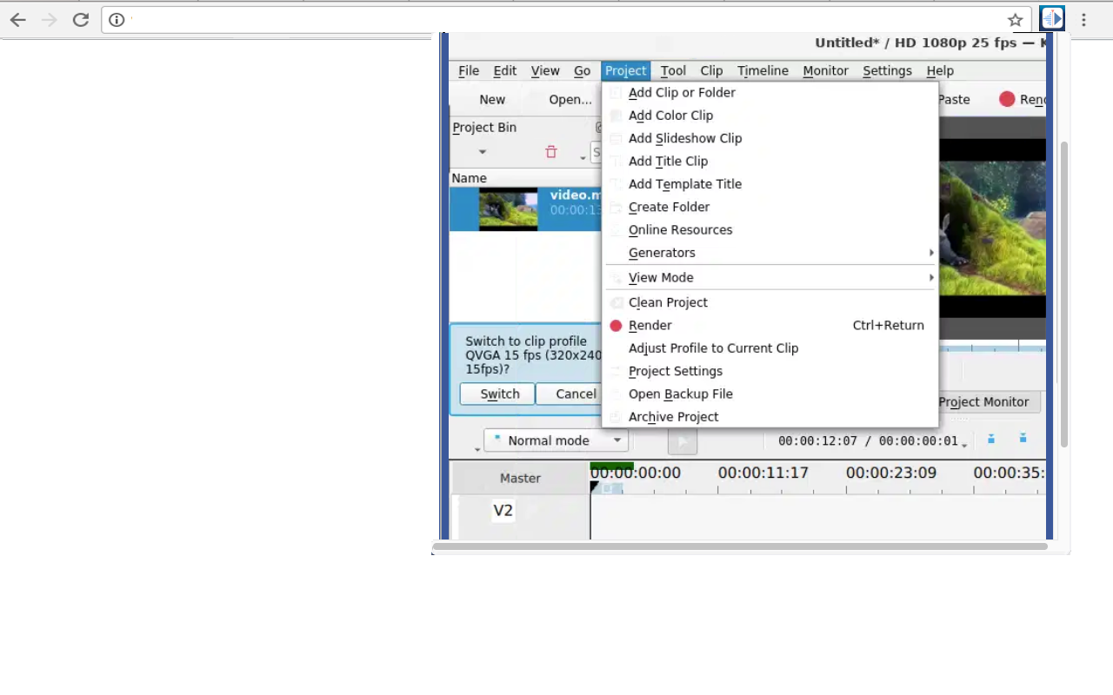Open the View menu
This screenshot has width=1113, height=695.
pyautogui.click(x=545, y=71)
